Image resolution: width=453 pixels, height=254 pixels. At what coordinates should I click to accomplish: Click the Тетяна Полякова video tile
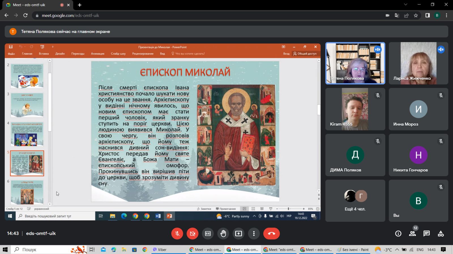pyautogui.click(x=355, y=63)
